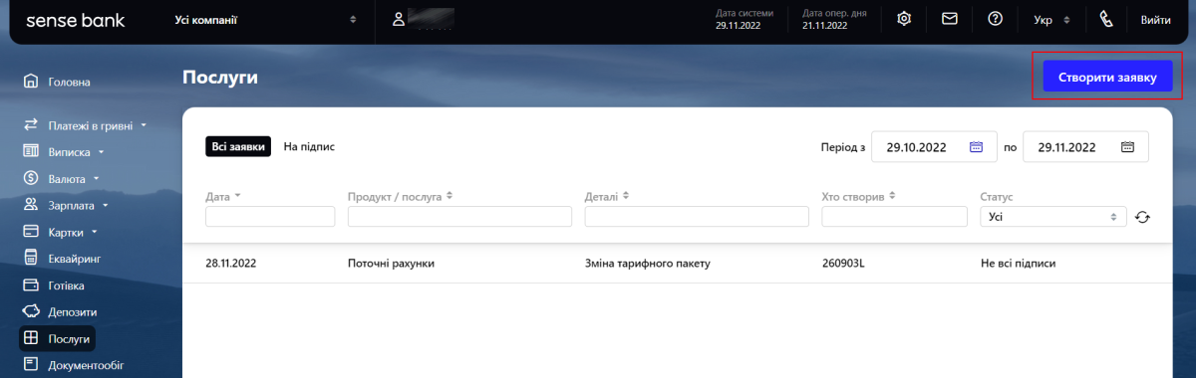This screenshot has width=1196, height=378.
Task: Click the Дата опер. дня 21.11.2022 value
Action: (824, 26)
